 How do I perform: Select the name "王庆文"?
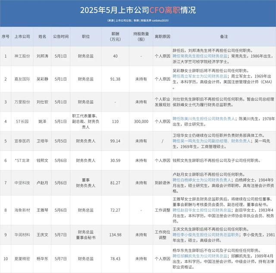[x=42, y=235]
